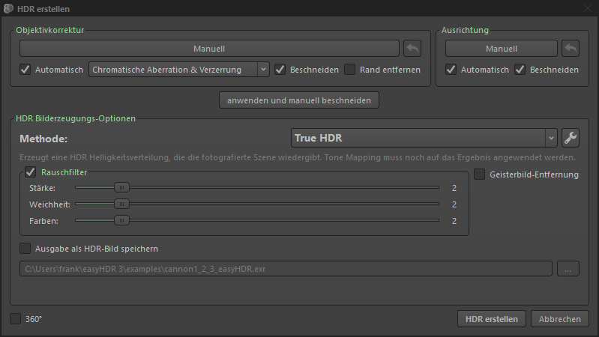
Task: Click the HDR output file path field
Action: click(x=286, y=269)
